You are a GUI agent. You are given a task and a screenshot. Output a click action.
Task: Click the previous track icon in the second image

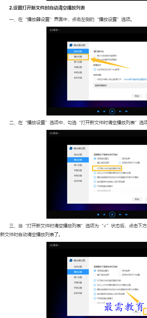pos(104,214)
